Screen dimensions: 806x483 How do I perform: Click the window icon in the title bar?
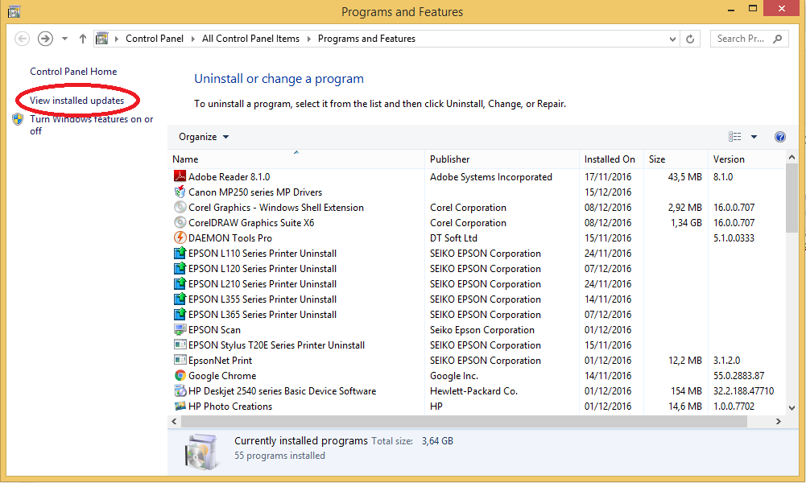coord(14,11)
